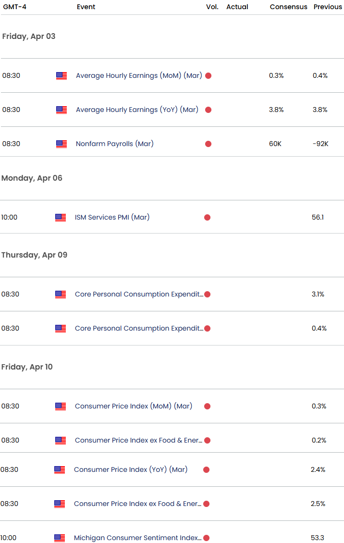Click the Vol. column header
This screenshot has width=344, height=543.
point(212,7)
